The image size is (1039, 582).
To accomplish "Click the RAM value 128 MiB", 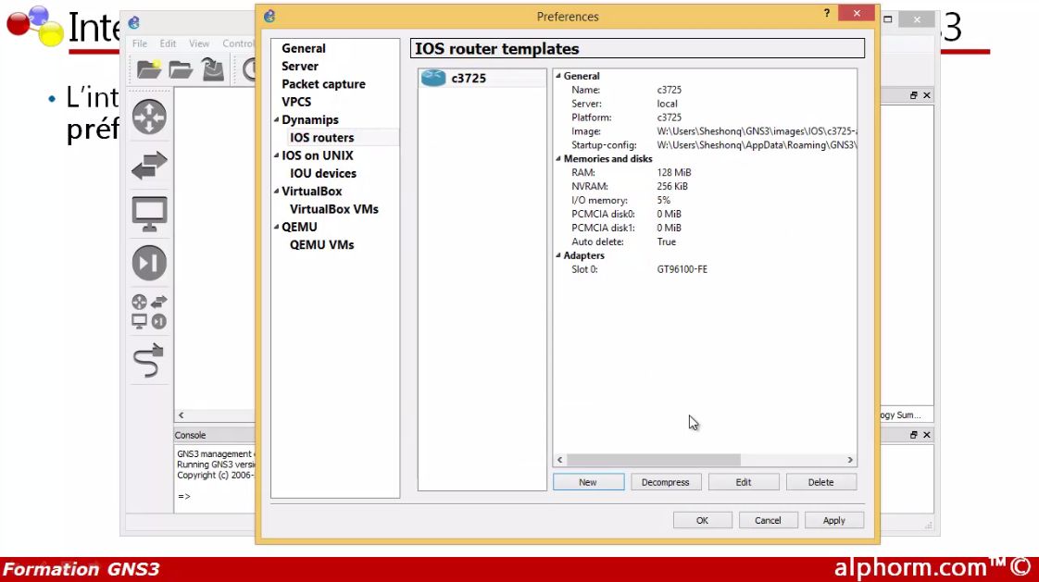I will pos(674,173).
